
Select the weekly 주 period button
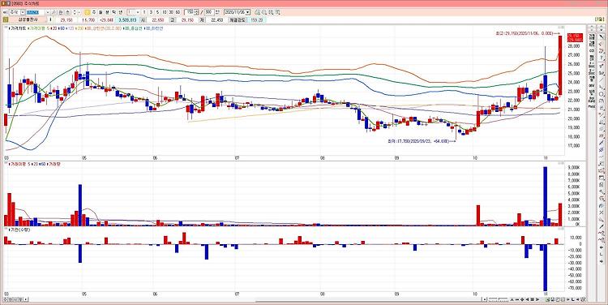point(94,12)
